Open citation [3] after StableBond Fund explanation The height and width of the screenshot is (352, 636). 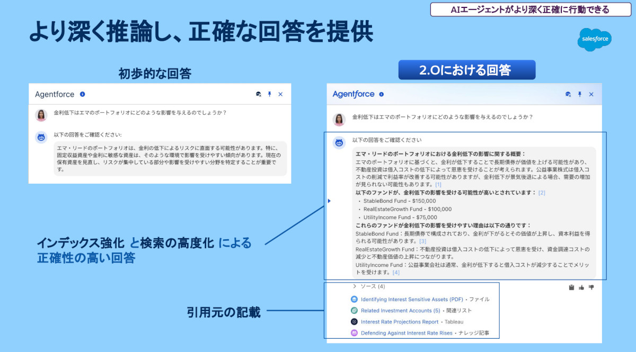(x=422, y=241)
